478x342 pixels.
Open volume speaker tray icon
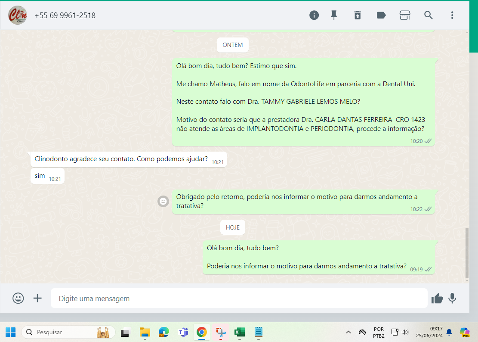click(x=405, y=332)
